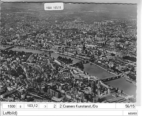142x116 pixels.
Task: Click the '1500 103,10' label sticker
Action: [x=54, y=7]
